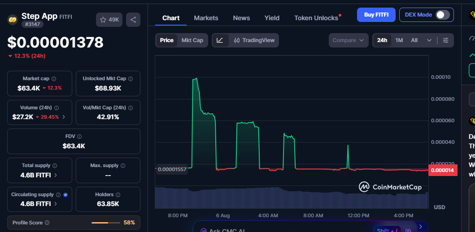This screenshot has height=232, width=475.
Task: Select Price chart view
Action: [166, 40]
